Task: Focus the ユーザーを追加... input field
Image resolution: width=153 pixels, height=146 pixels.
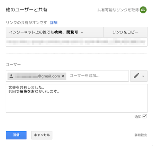Action: tap(98, 76)
